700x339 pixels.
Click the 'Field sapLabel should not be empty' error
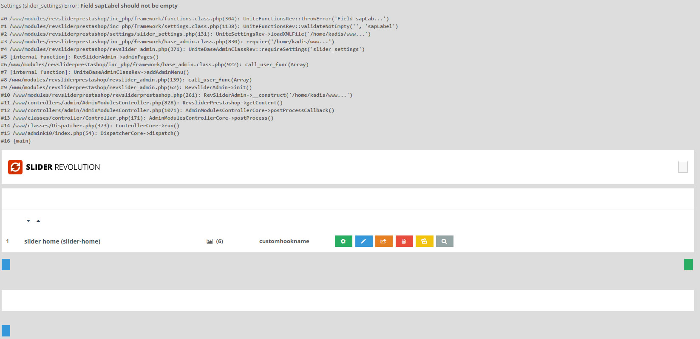129,6
